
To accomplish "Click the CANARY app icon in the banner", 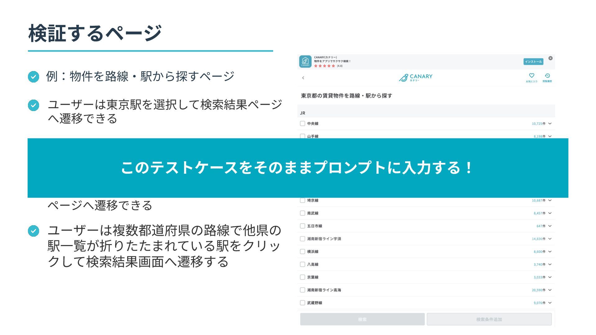I will (x=305, y=61).
